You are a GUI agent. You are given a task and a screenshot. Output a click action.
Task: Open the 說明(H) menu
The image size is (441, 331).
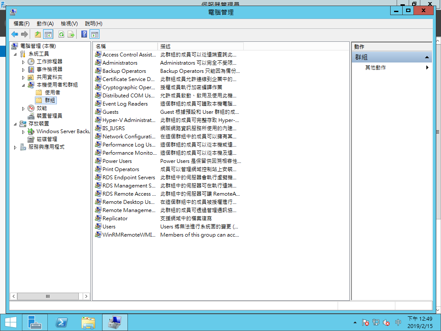pos(93,24)
